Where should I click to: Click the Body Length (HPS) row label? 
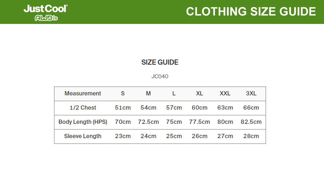(83, 122)
